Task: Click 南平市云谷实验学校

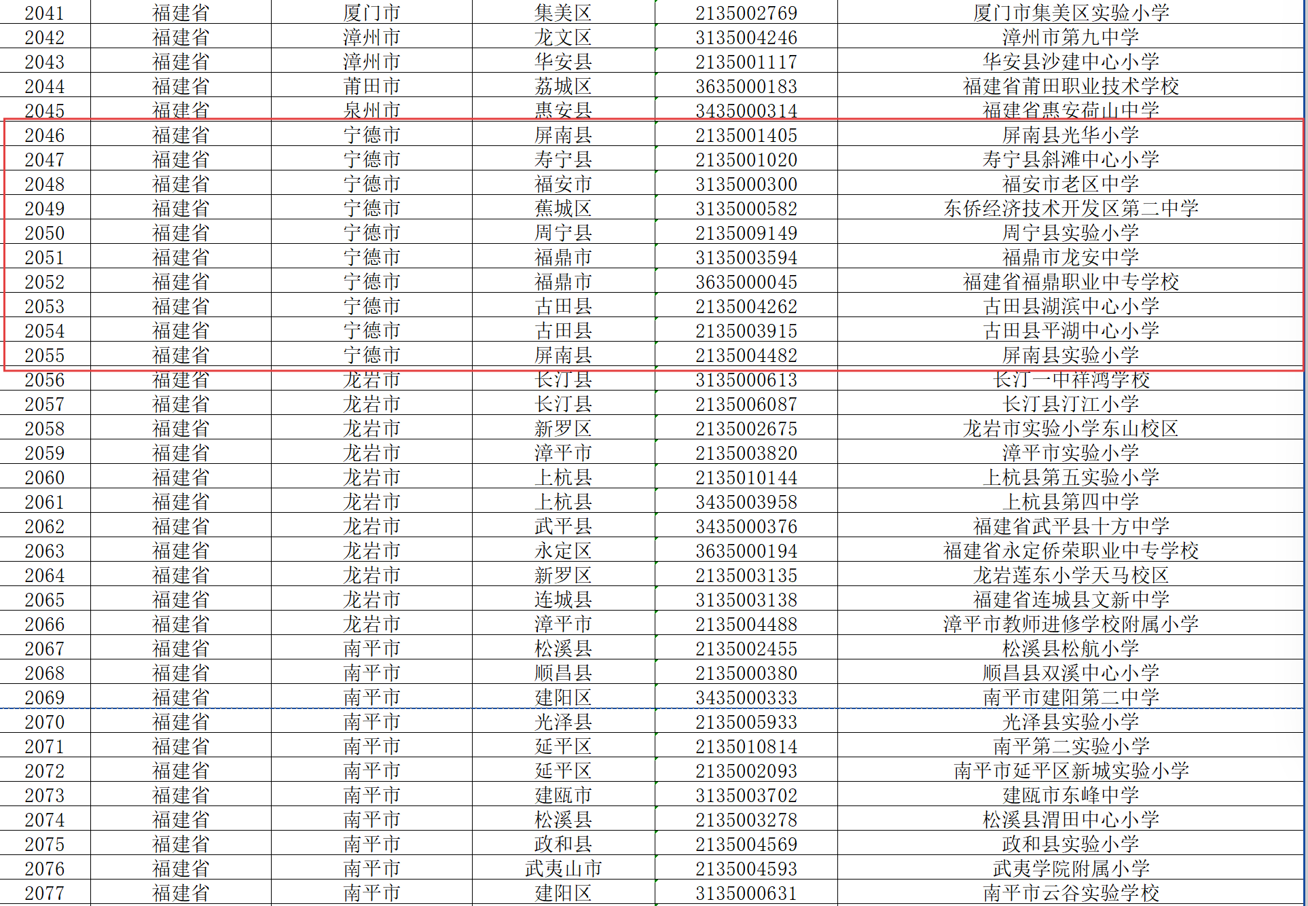Action: coord(1070,893)
